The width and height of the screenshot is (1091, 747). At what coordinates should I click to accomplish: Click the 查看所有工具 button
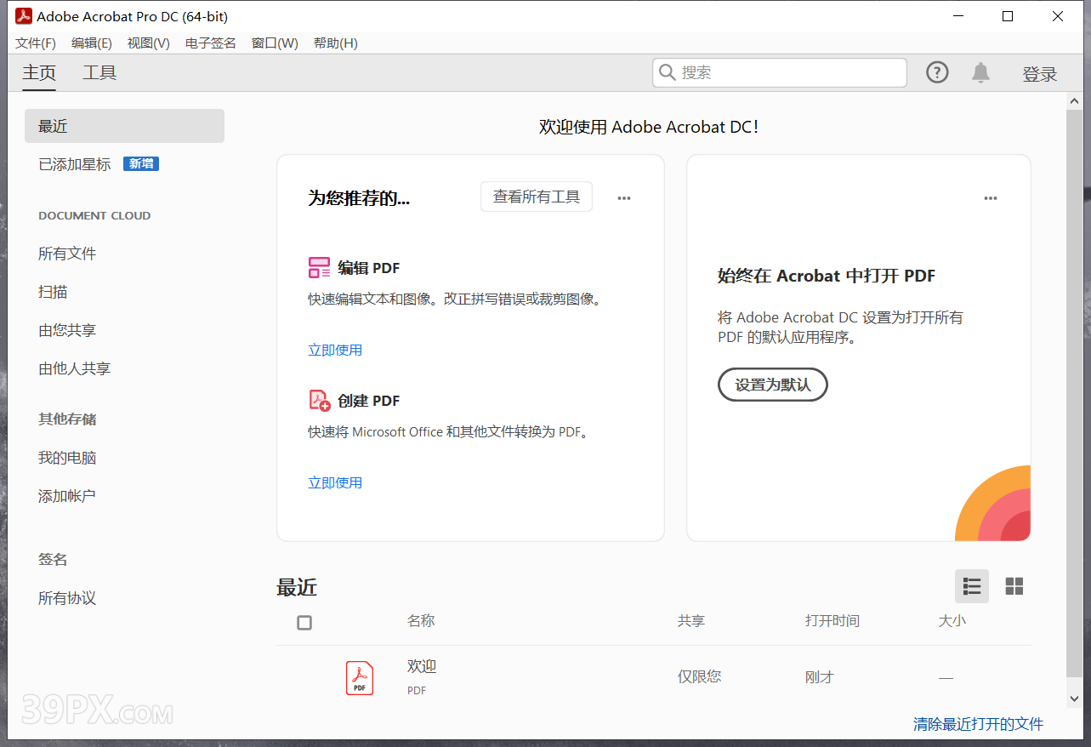537,197
